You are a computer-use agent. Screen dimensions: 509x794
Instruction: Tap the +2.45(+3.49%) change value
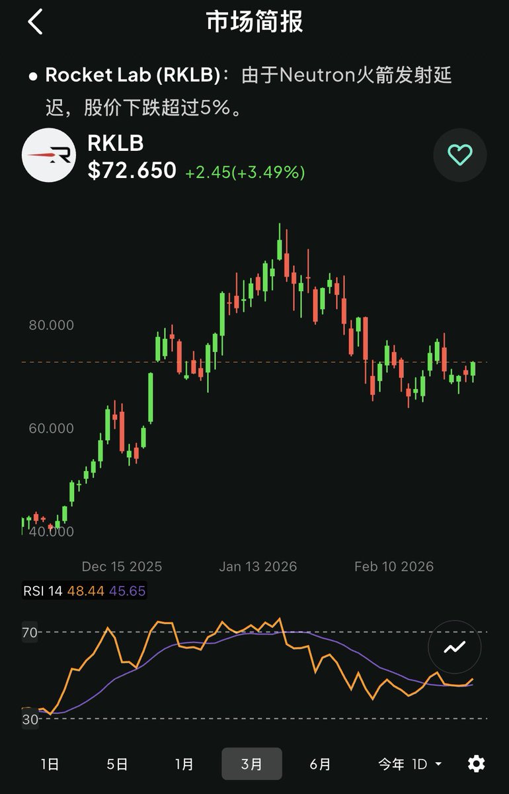(x=245, y=173)
